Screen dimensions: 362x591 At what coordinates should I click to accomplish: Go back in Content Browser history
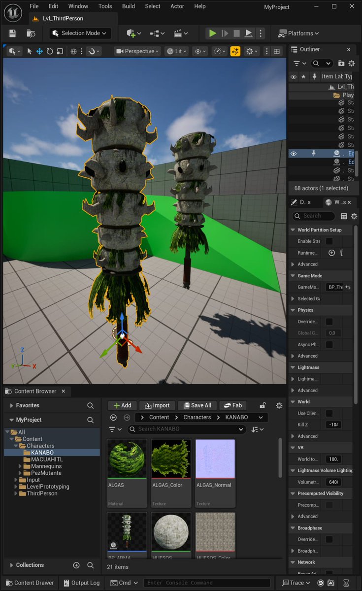113,417
